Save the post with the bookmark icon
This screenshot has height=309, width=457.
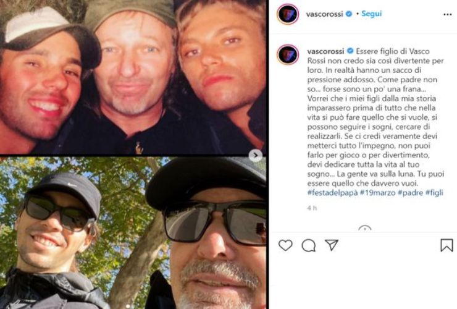pyautogui.click(x=447, y=245)
